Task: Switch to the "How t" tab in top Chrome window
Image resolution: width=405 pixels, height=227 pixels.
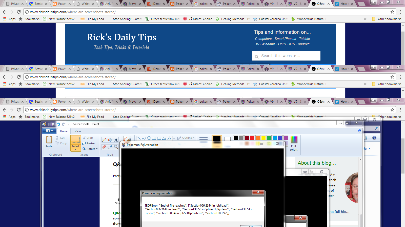Action: coord(344,4)
